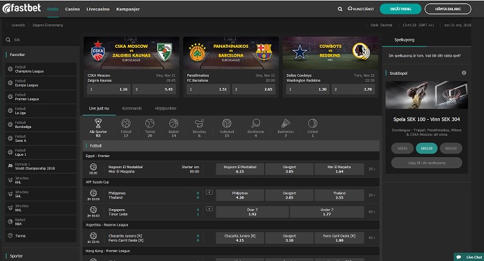This screenshot has height=261, width=484.
Task: Select the Bordtennis sport filter icon
Action: coord(256,123)
